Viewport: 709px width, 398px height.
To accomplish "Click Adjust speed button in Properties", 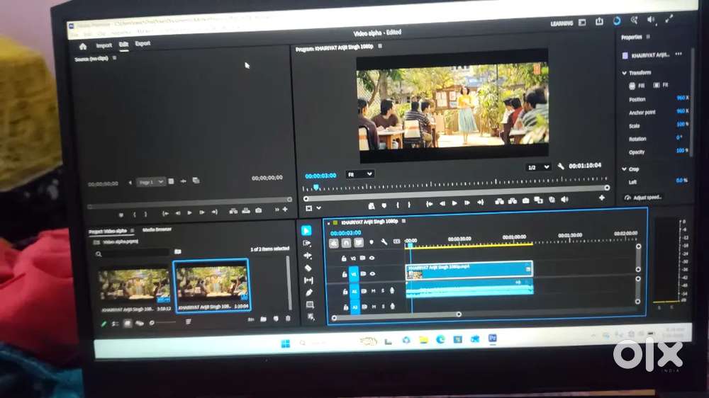I will coord(644,198).
